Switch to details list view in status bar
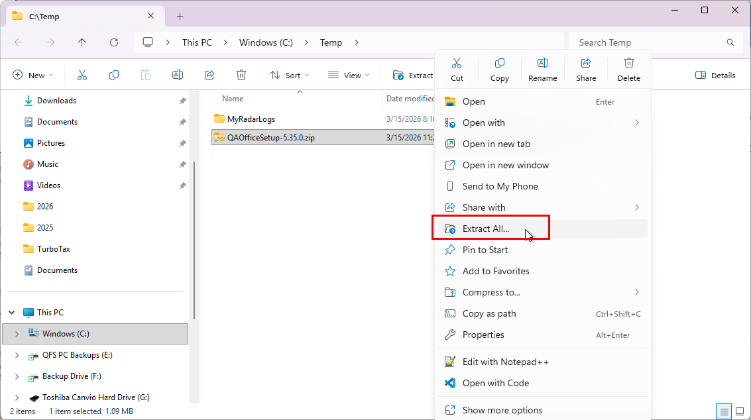 tap(724, 411)
